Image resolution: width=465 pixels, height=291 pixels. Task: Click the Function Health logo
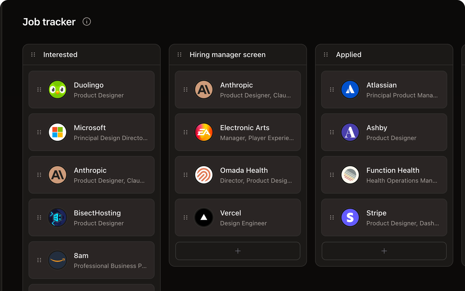(x=350, y=175)
